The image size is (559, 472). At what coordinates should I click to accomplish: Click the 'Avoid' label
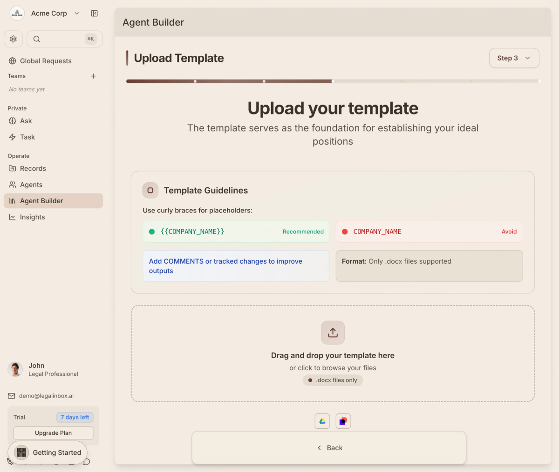click(x=509, y=232)
